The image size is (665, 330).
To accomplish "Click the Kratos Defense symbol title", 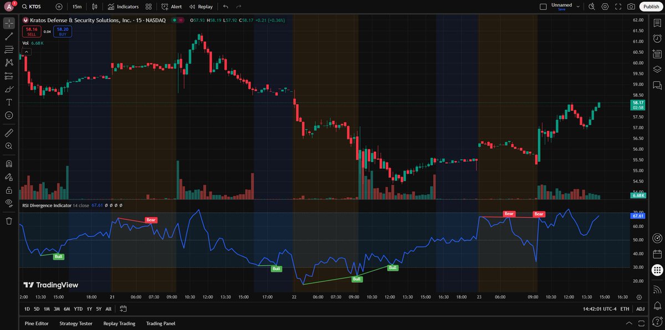I will 81,20.
